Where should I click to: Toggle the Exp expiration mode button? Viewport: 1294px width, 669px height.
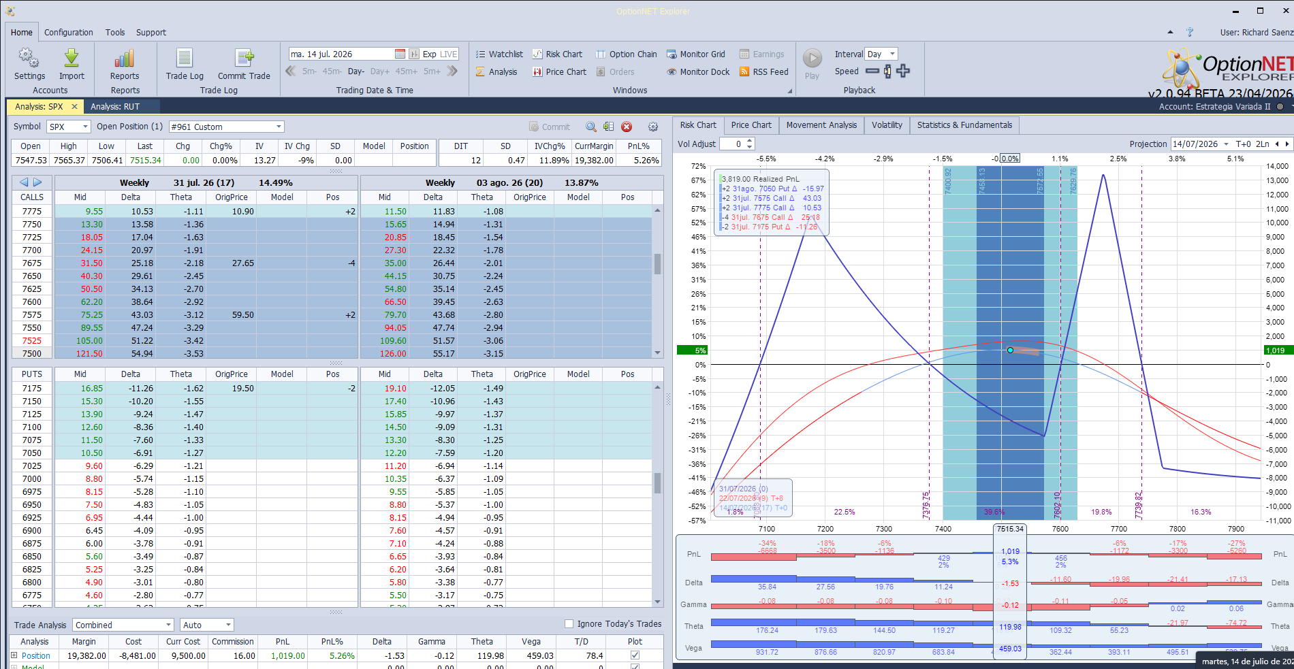click(429, 54)
